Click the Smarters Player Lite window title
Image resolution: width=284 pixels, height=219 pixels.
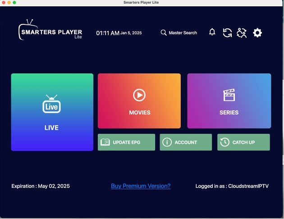tap(141, 2)
